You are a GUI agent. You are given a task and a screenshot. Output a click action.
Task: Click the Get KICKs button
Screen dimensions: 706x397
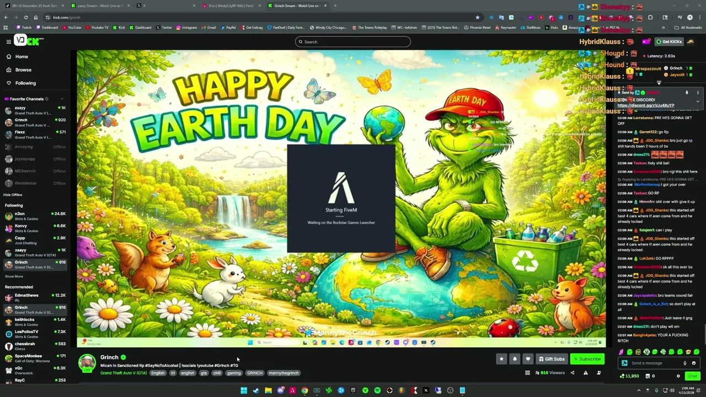click(669, 41)
